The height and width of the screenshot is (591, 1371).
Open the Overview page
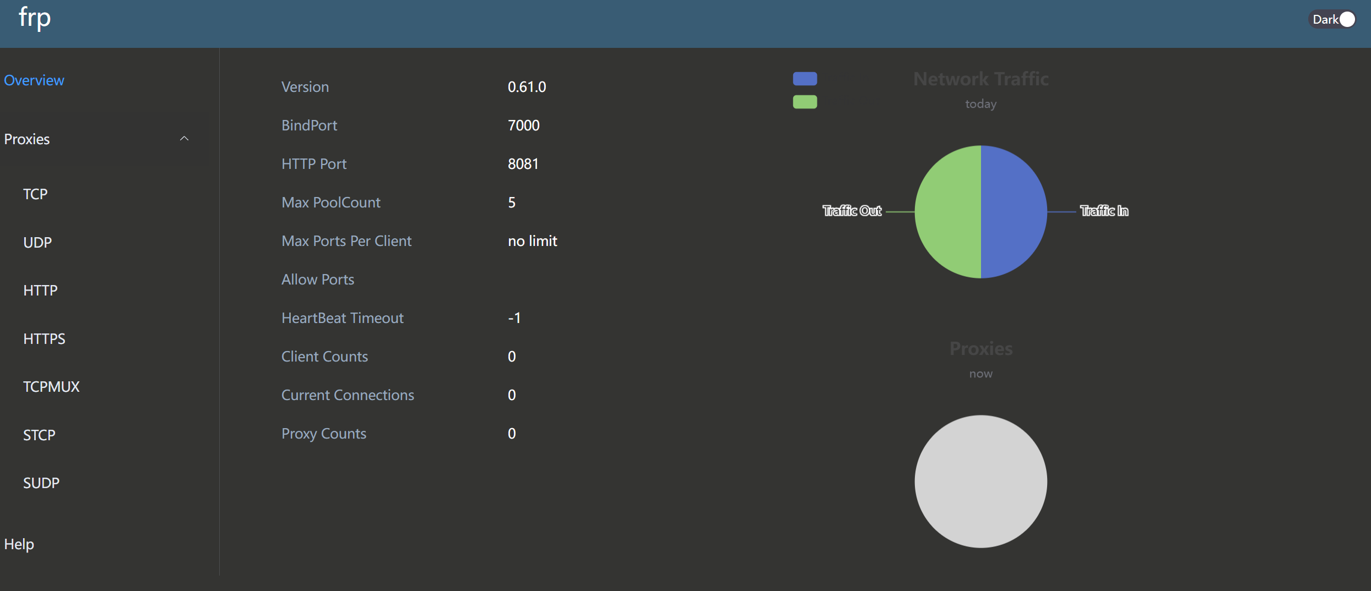coord(34,80)
